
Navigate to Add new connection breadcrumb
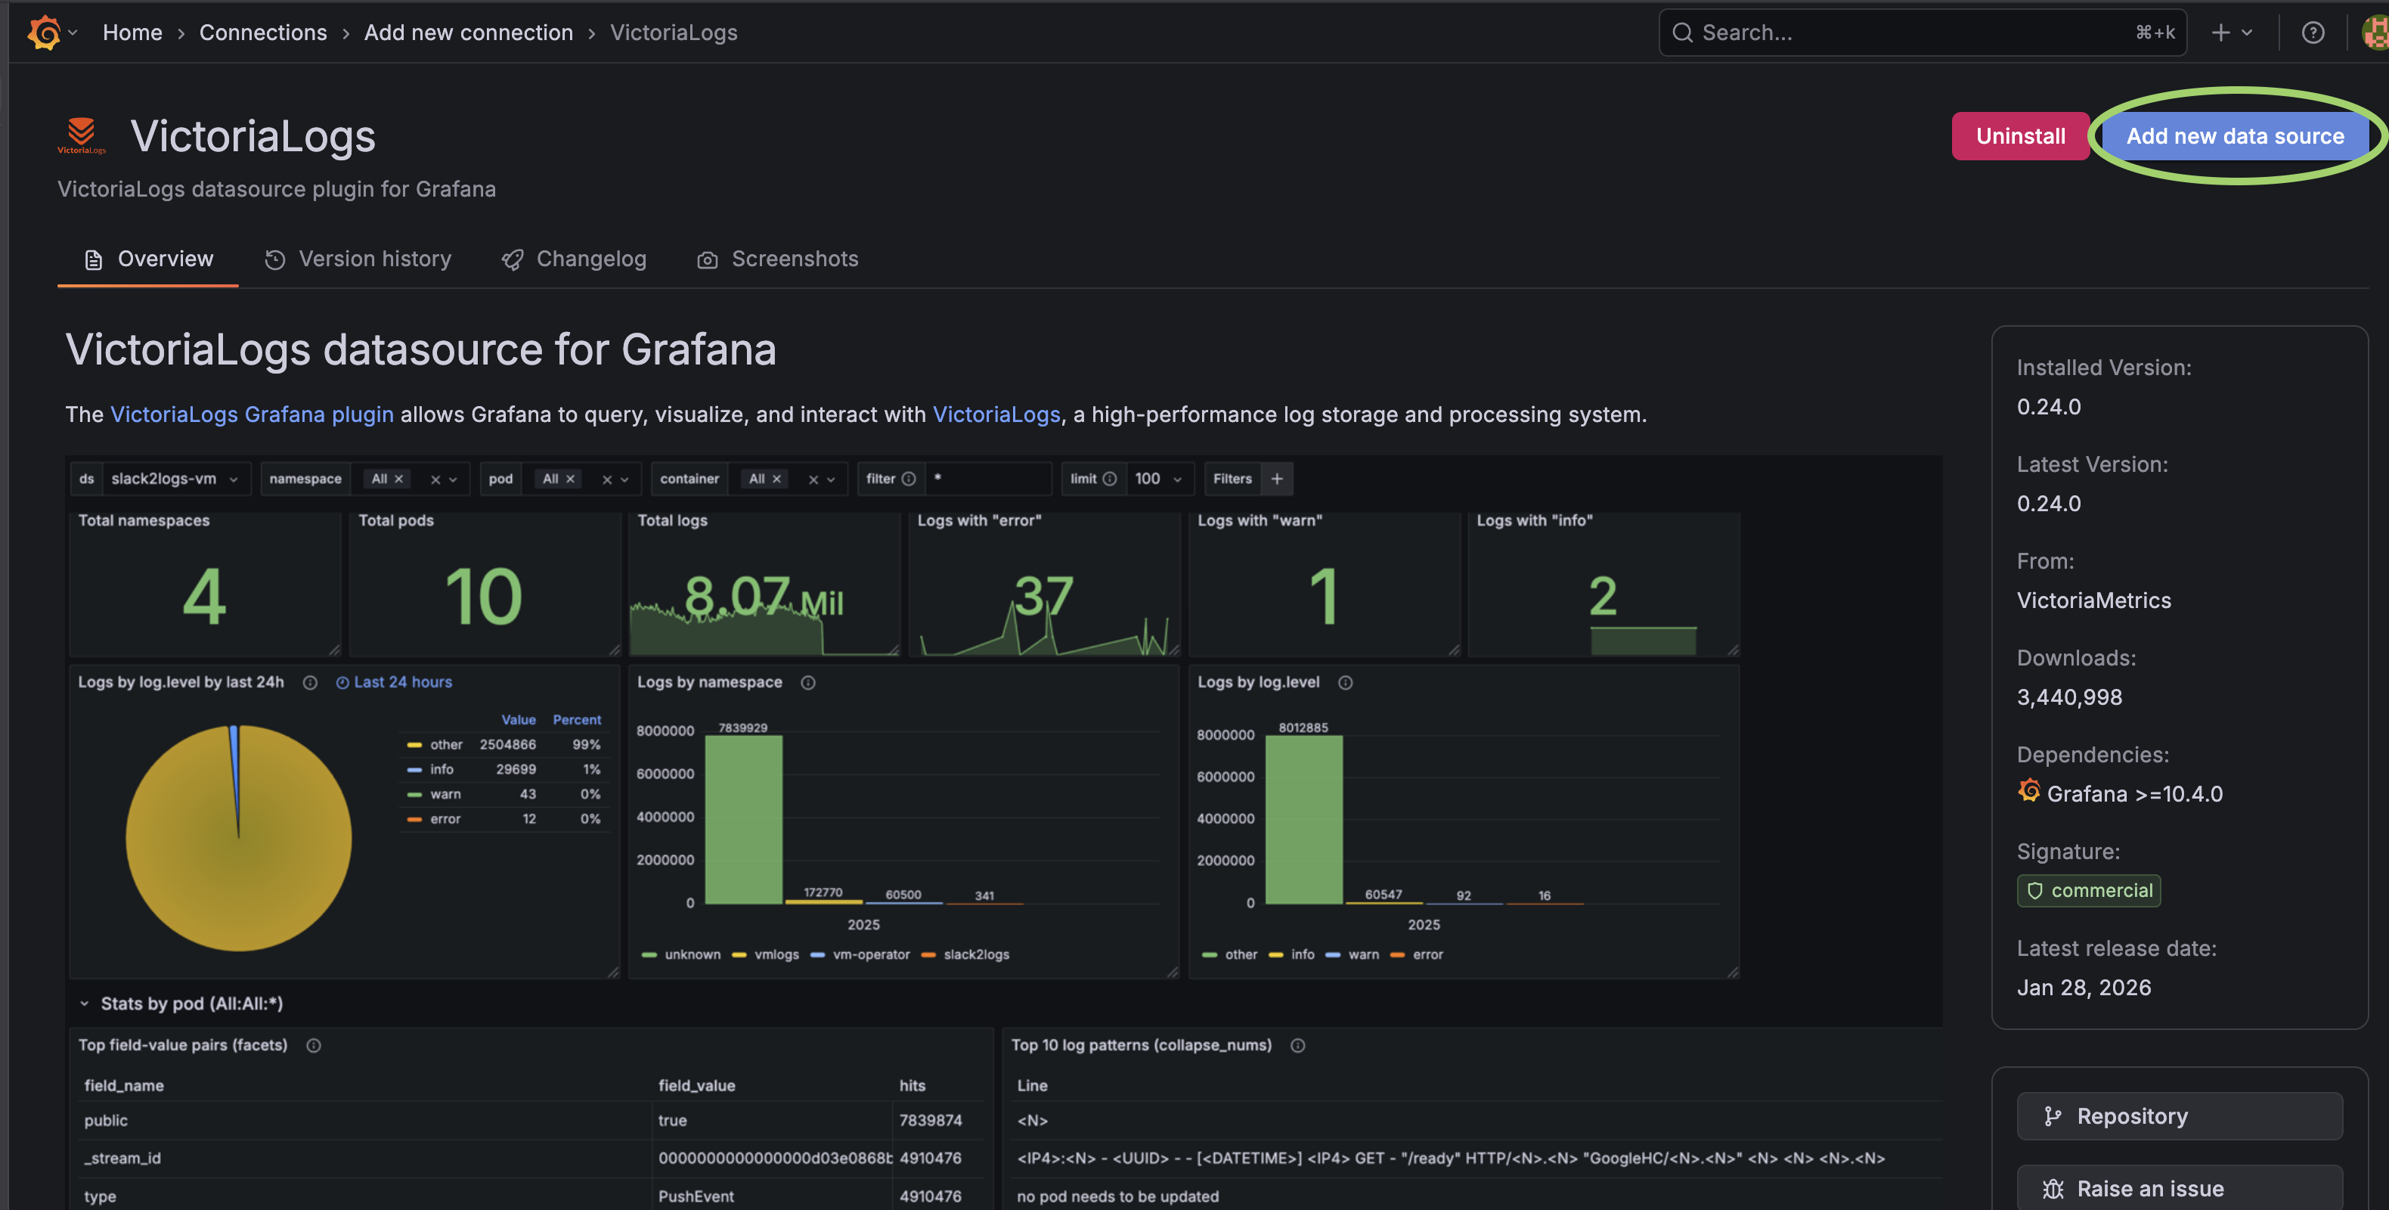click(468, 33)
